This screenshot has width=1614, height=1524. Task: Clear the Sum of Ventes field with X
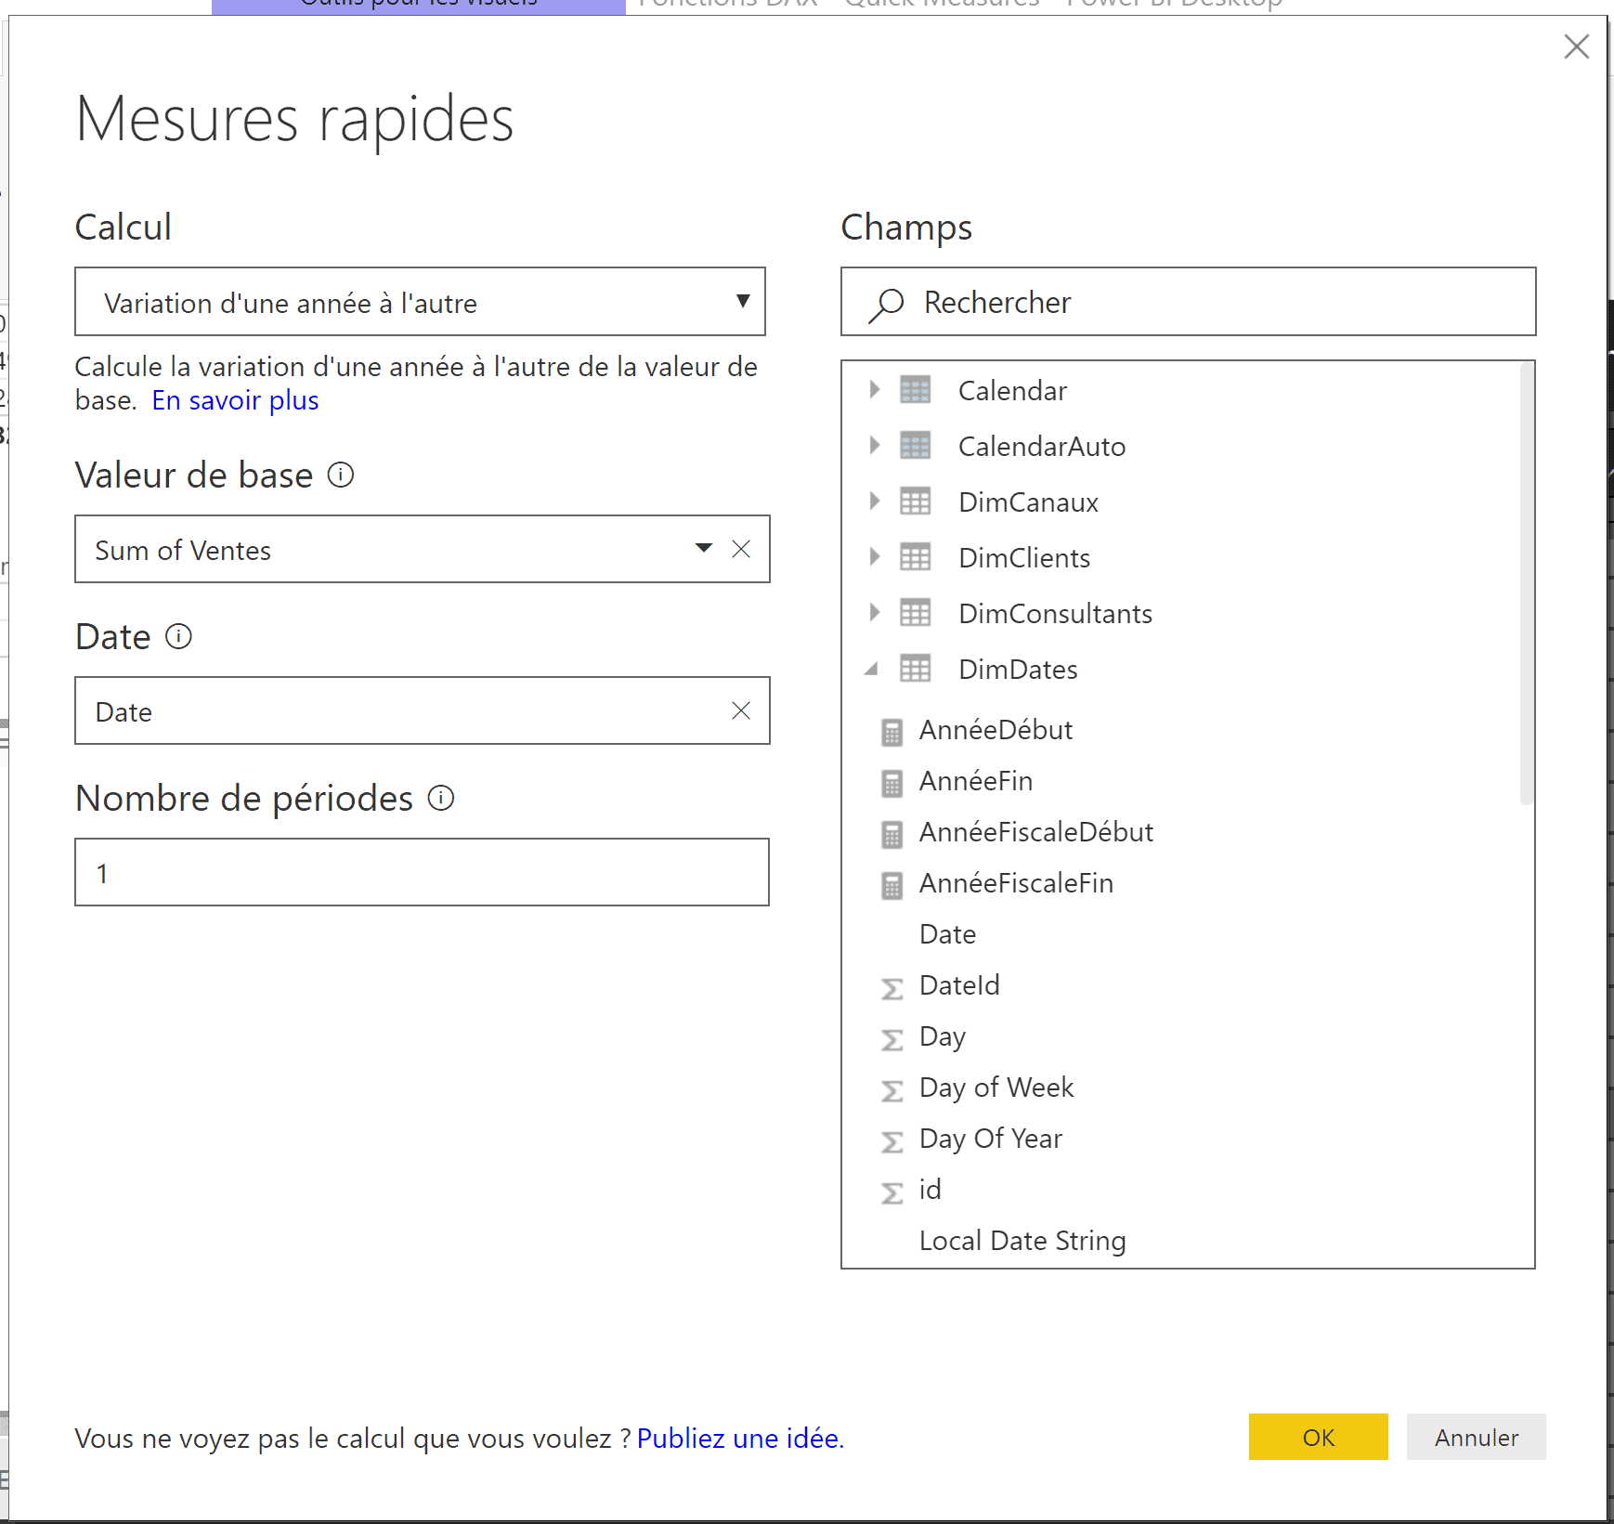pos(741,549)
